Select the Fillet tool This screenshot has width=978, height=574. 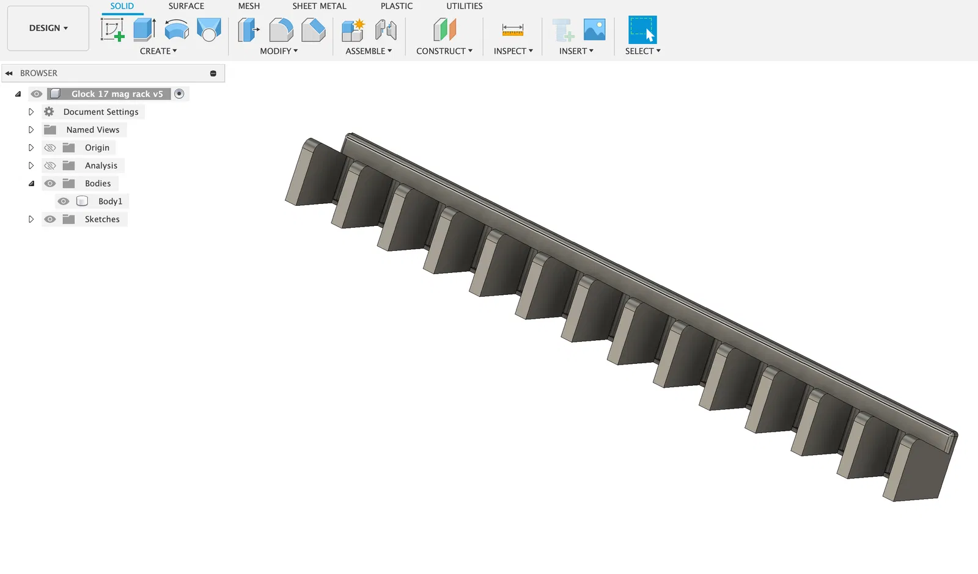(281, 29)
